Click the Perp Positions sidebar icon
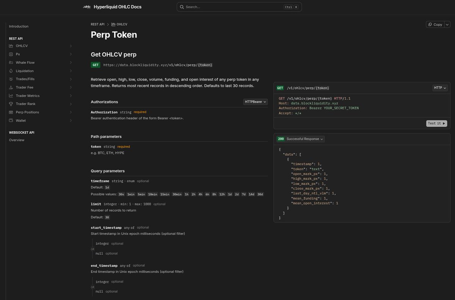This screenshot has width=455, height=300. click(11, 112)
